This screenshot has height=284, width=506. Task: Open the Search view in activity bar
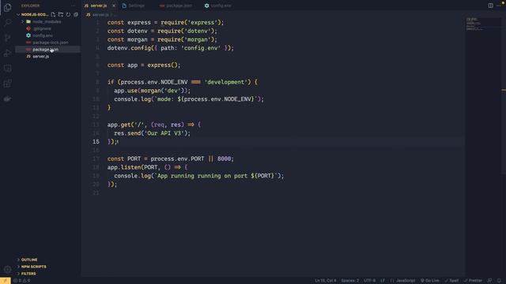[7, 22]
